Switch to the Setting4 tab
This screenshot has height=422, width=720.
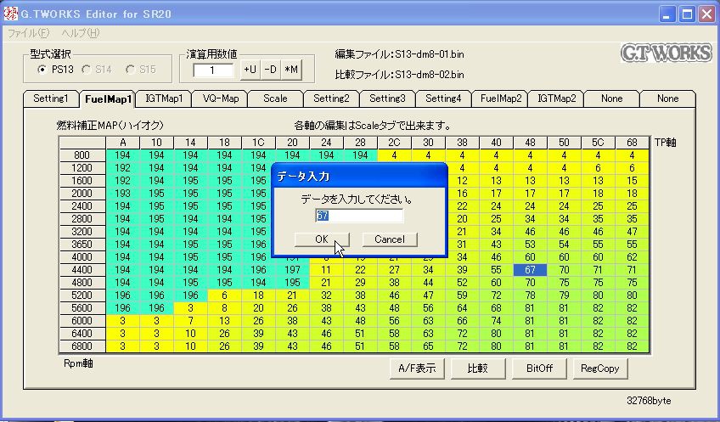(x=443, y=98)
